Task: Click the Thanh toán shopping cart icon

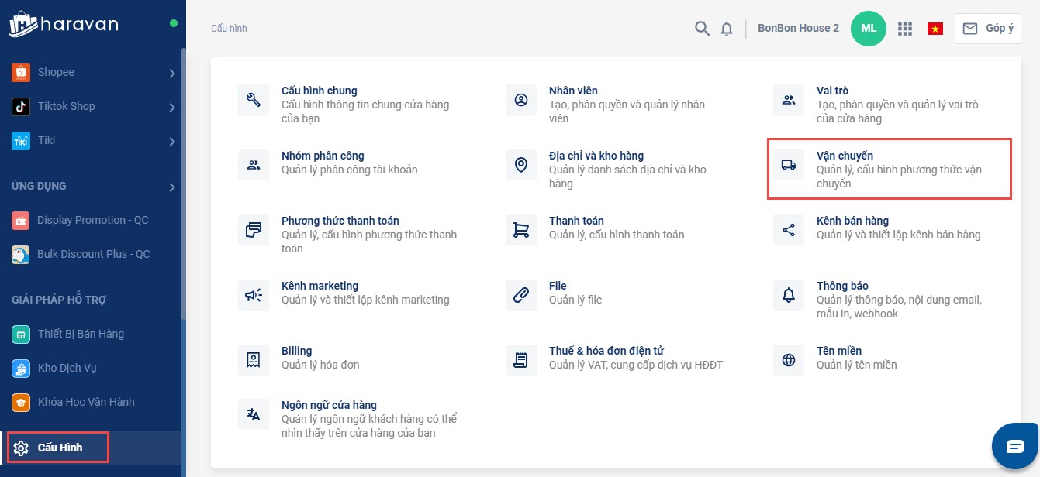Action: point(521,230)
